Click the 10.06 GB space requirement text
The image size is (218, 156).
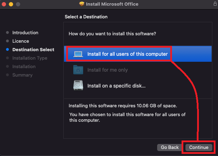123,106
